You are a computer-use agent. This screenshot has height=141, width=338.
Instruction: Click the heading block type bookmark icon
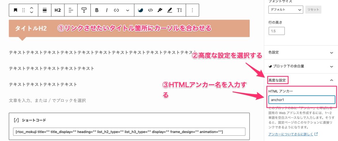16,10
